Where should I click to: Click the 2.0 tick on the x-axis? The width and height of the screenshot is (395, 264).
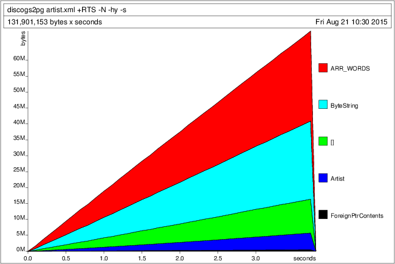179,258
